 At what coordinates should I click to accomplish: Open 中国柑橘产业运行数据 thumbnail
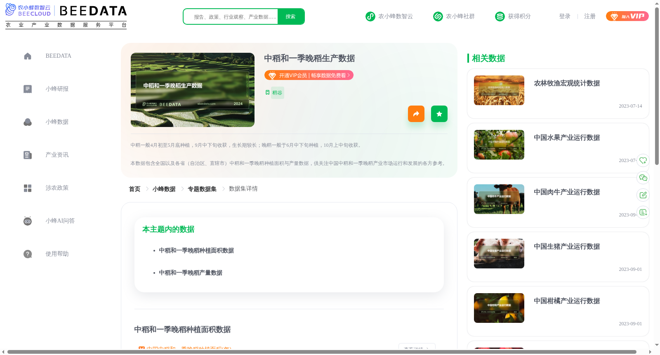pos(499,308)
